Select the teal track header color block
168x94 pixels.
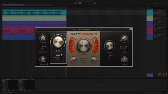[150, 13]
